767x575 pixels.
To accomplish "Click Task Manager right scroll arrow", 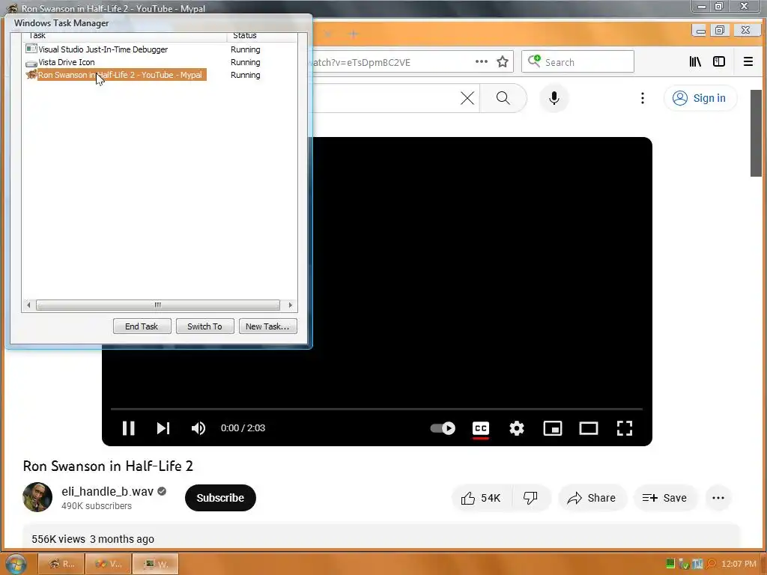I will pyautogui.click(x=290, y=305).
